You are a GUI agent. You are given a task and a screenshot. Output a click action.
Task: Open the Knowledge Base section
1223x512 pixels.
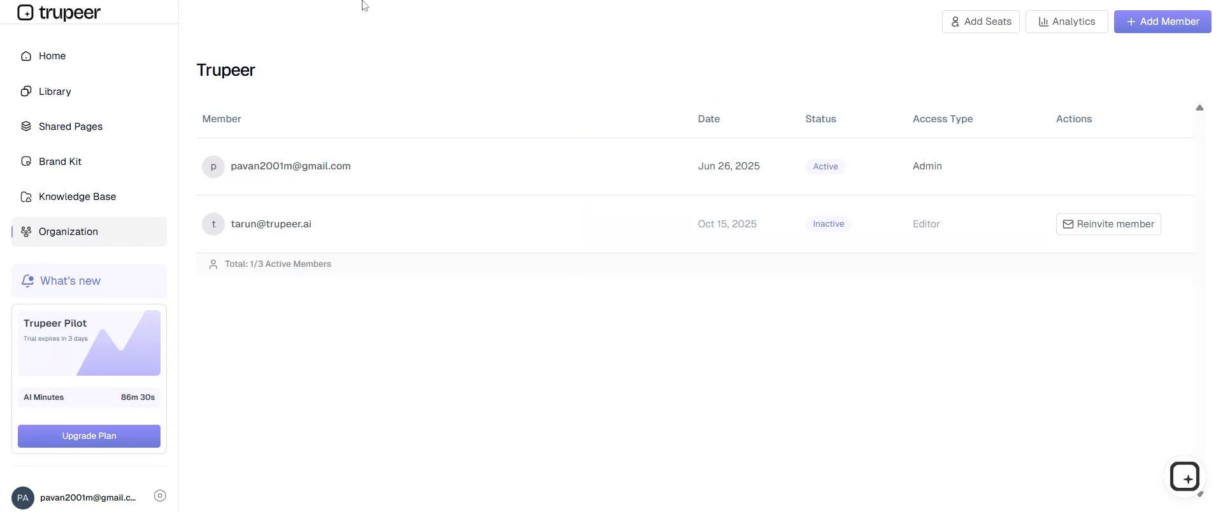point(89,197)
